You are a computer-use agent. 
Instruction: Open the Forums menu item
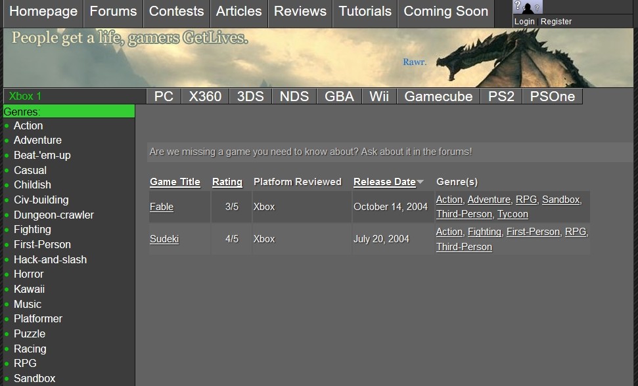pyautogui.click(x=113, y=12)
